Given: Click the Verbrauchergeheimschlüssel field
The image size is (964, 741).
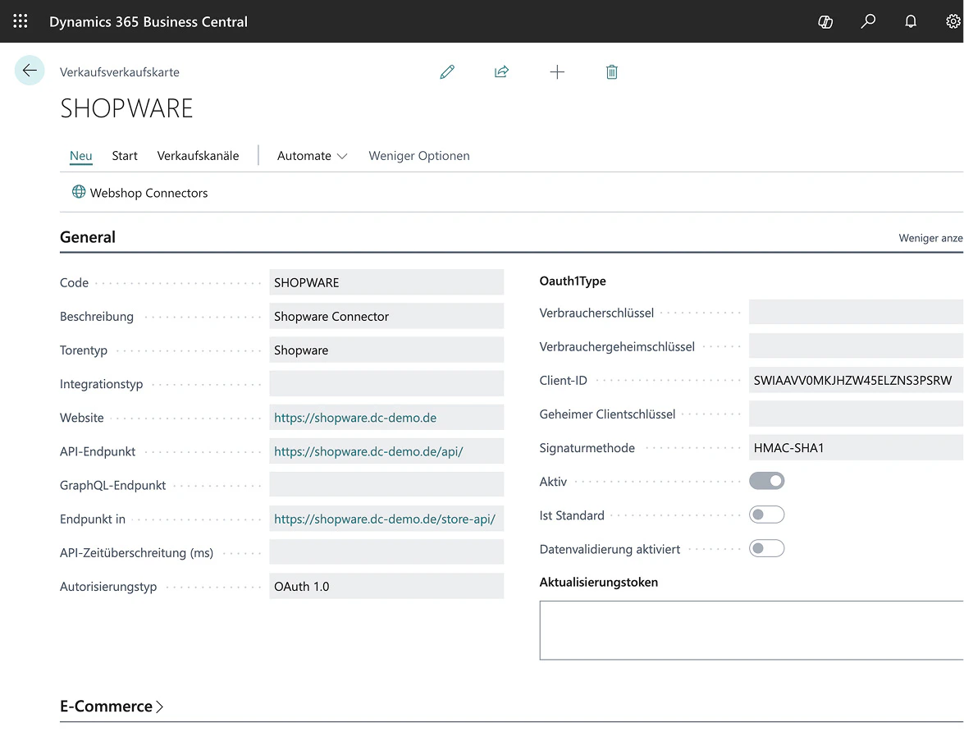Looking at the screenshot, I should click(x=856, y=346).
